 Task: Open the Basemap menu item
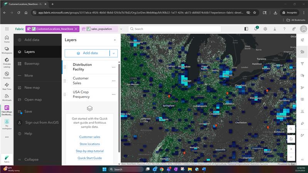click(37, 63)
